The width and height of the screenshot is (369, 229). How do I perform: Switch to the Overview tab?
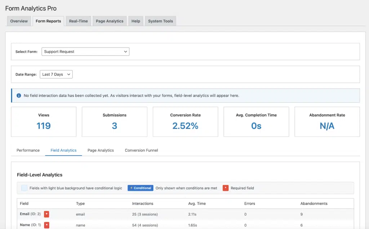pyautogui.click(x=19, y=21)
